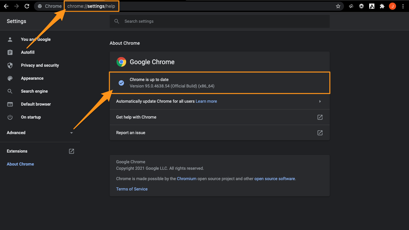Bookmark this page with the star icon
Viewport: 409px width, 230px height.
(338, 6)
